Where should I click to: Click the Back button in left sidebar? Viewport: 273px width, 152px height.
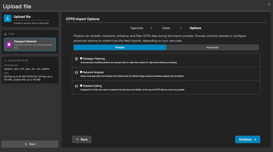coord(30,144)
